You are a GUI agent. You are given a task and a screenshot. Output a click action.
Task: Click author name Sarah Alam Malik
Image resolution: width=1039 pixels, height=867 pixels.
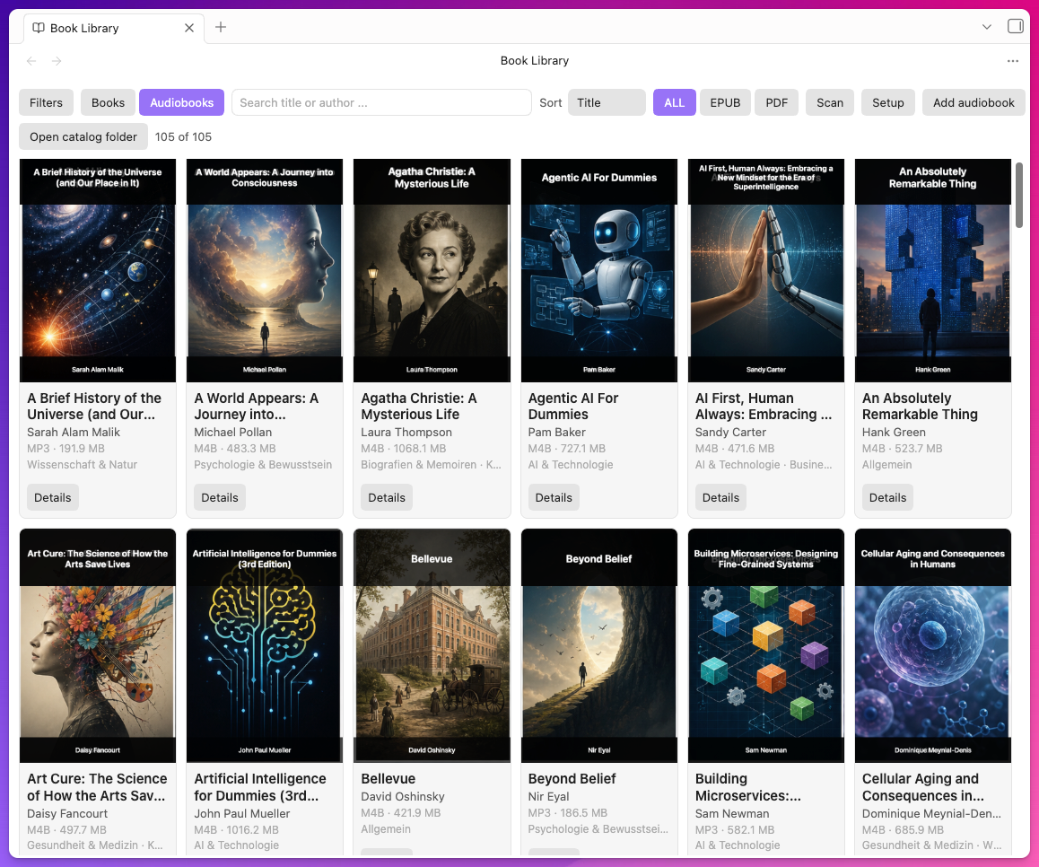point(74,433)
